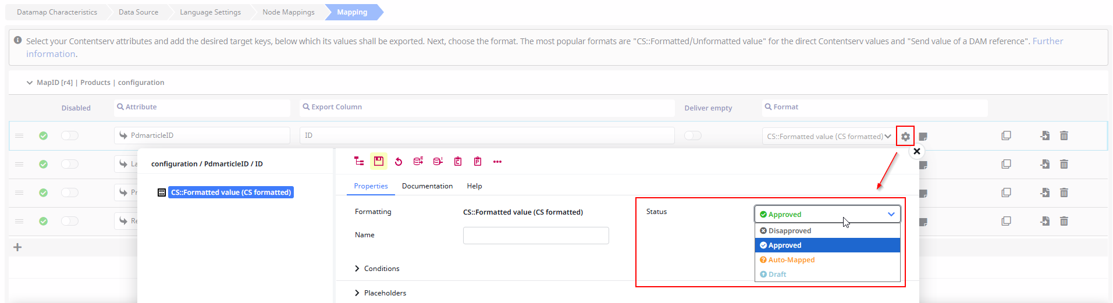This screenshot has width=1113, height=303.
Task: Select the Mapping step
Action: pyautogui.click(x=353, y=12)
